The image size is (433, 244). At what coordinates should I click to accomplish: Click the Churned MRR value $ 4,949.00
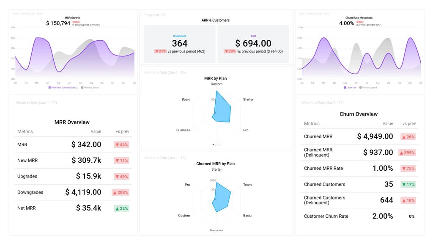click(375, 136)
